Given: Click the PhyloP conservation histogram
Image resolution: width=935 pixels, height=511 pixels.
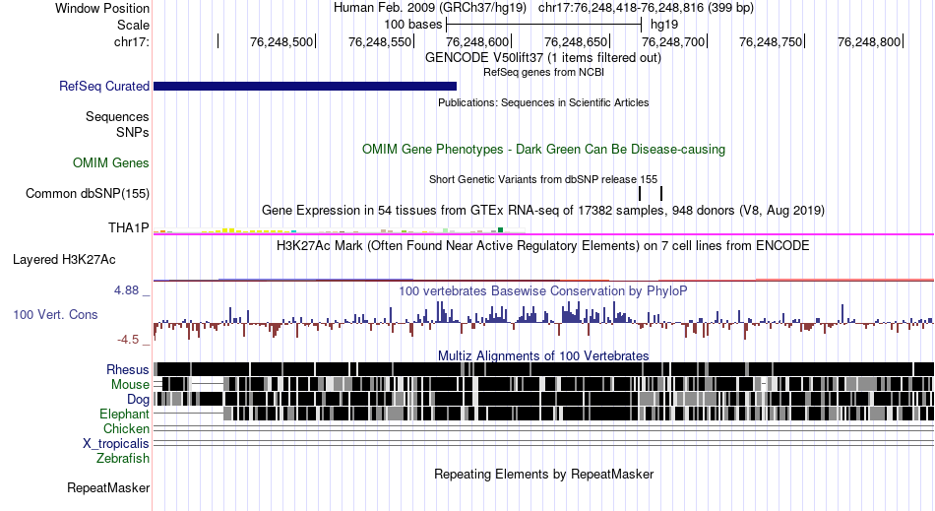Looking at the screenshot, I should pos(543,321).
